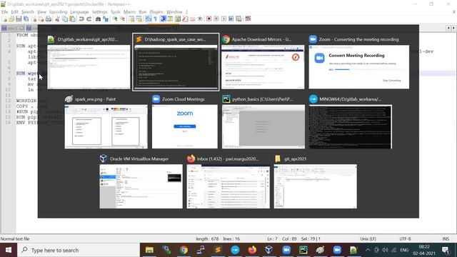
Task: Click the 'Type here to search' box
Action: point(79,250)
